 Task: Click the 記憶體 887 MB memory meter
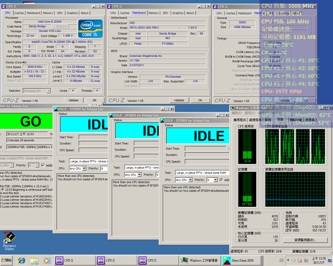(247, 190)
